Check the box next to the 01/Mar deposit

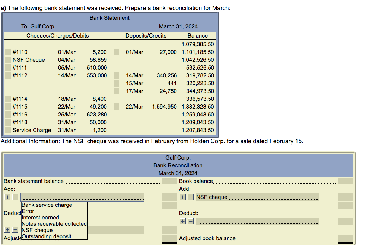click(116, 52)
